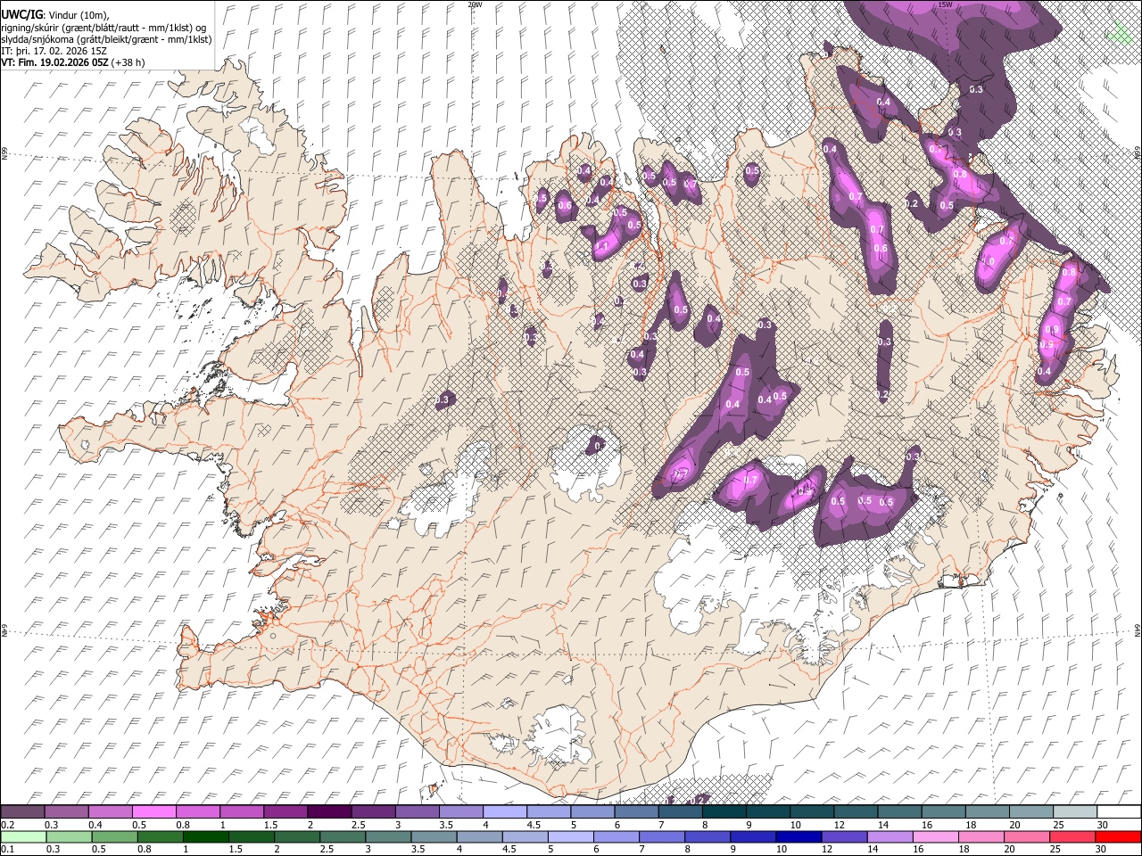Click the +38 h forecast offset text
This screenshot has height=856, width=1142.
point(128,62)
